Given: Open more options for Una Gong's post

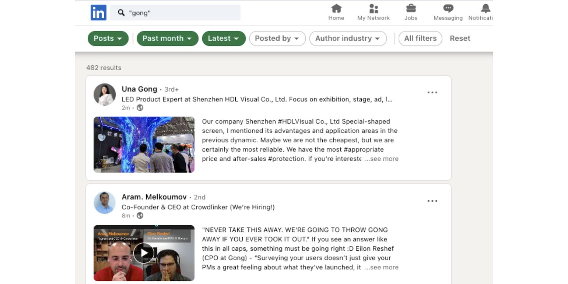Looking at the screenshot, I should (x=432, y=92).
